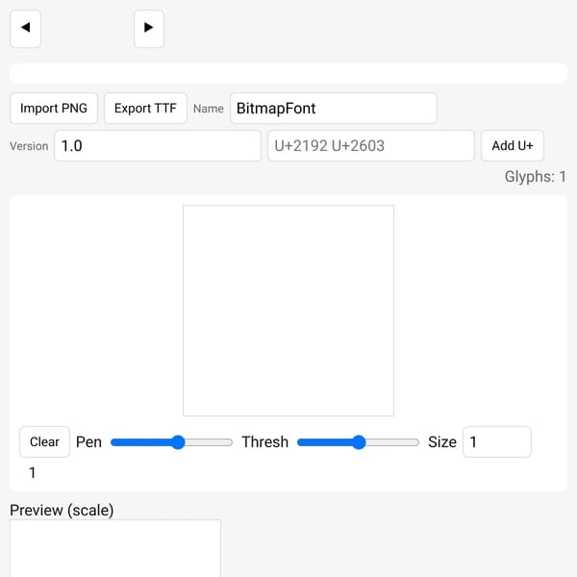Focus the unicode codepoints input U+2192 U+2603

(371, 146)
